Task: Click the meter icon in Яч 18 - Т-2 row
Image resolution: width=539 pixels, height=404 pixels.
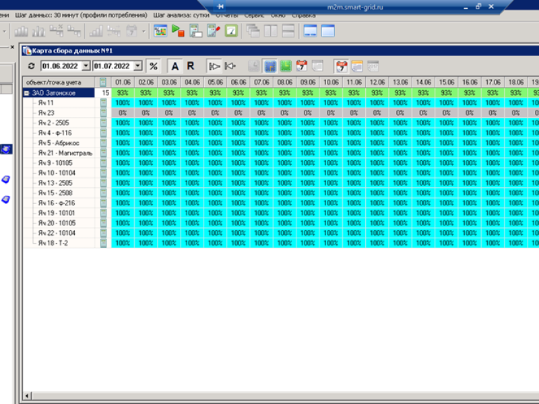Action: point(103,243)
